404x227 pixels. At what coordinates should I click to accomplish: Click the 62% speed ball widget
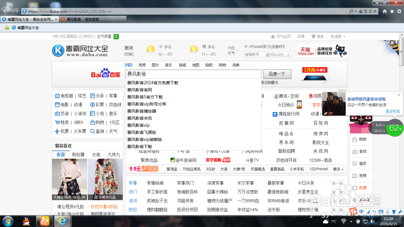[x=395, y=128]
